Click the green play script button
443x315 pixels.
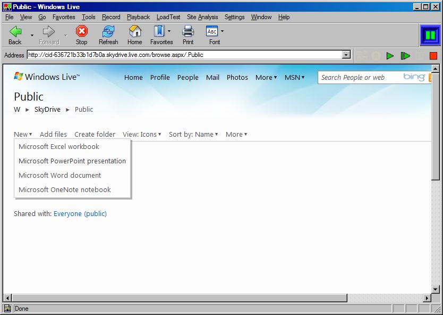[390, 56]
